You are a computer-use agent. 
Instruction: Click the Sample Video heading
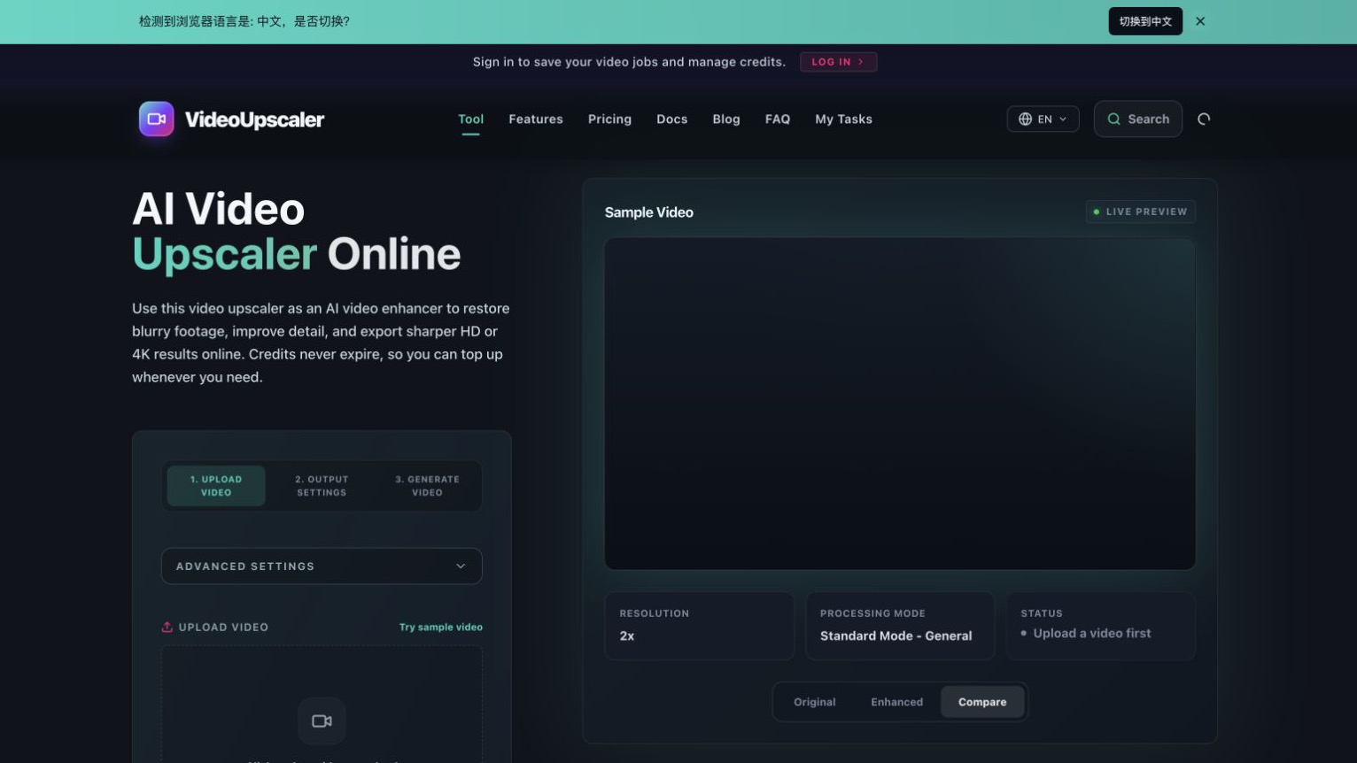point(648,212)
